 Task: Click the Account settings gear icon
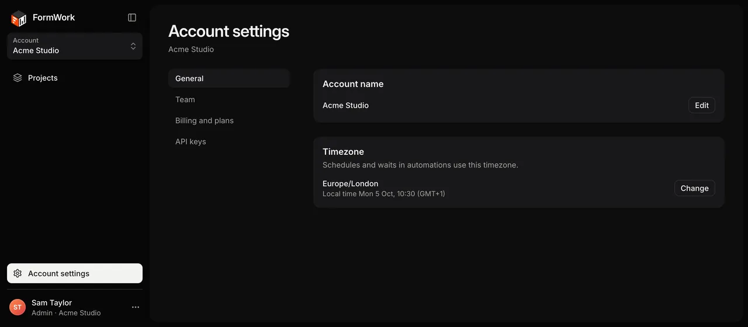point(18,273)
